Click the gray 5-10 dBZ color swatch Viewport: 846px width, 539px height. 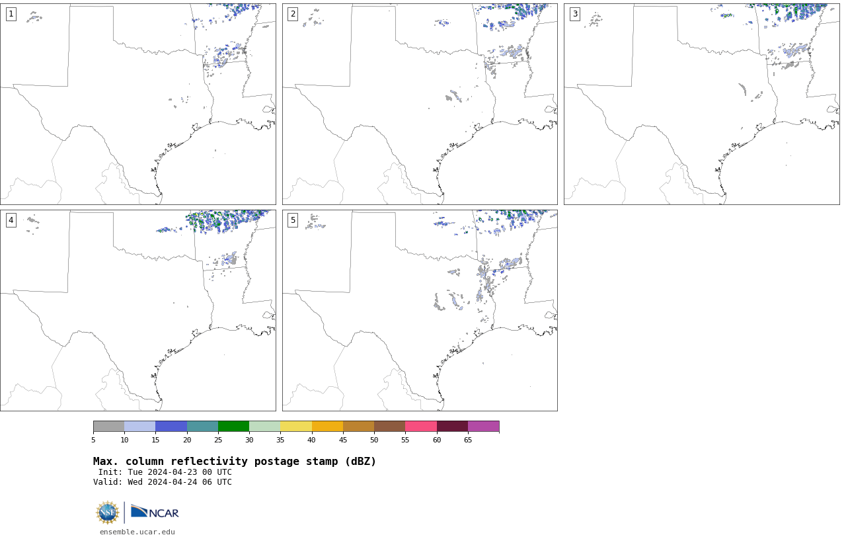point(108,426)
